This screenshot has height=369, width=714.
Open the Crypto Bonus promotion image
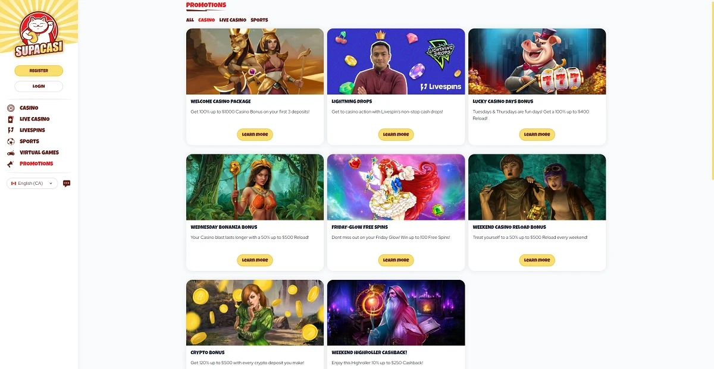tap(255, 313)
